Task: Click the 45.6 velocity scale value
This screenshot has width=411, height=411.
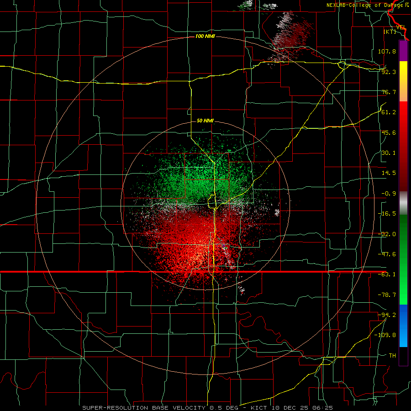Action: pos(389,132)
